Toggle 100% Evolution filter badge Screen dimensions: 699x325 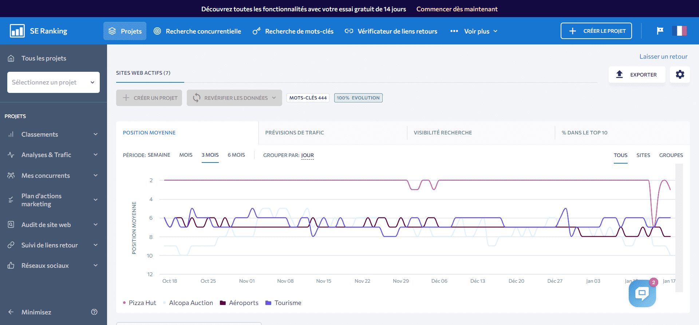tap(358, 98)
